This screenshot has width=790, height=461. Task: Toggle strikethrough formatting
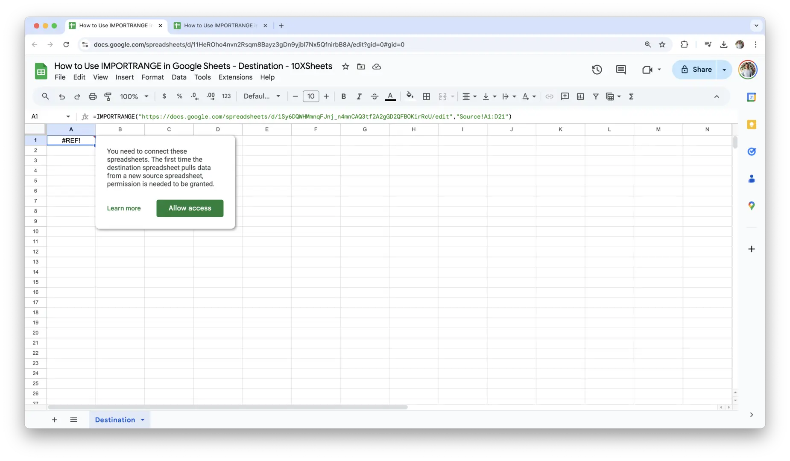click(374, 96)
